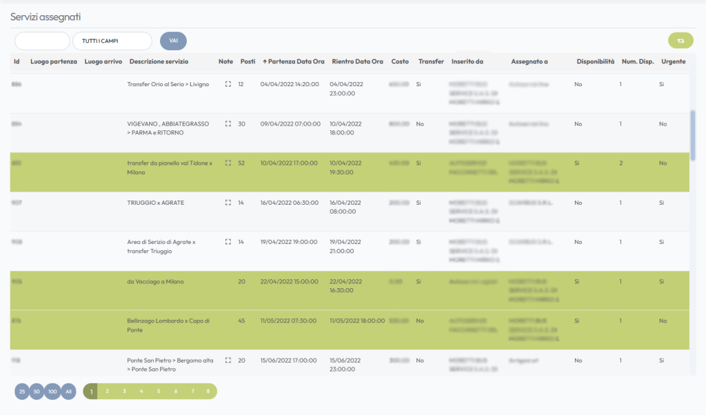Expand note for Area di Serizio row

click(228, 242)
